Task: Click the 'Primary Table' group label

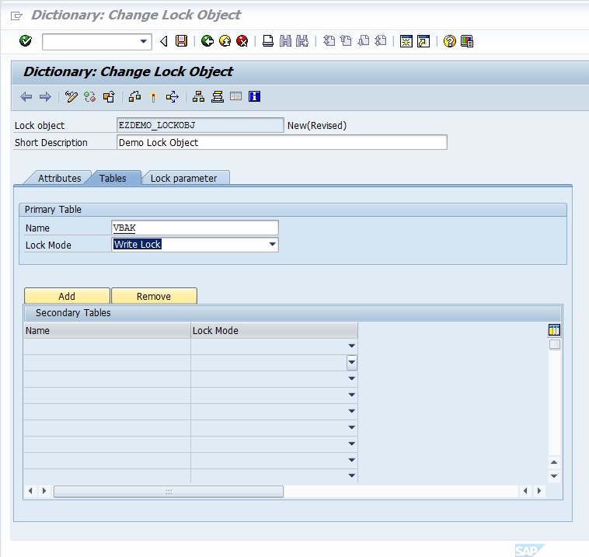Action: [53, 209]
